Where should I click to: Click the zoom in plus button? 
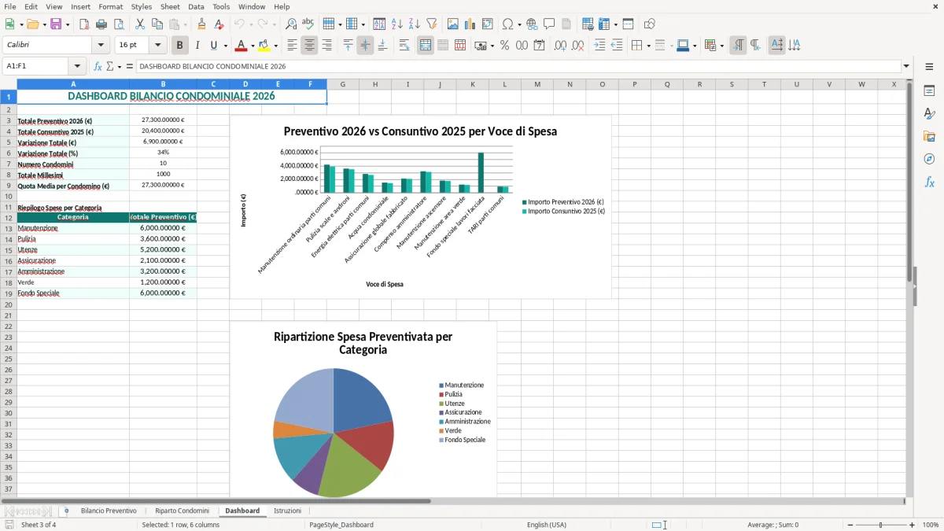pyautogui.click(x=912, y=525)
